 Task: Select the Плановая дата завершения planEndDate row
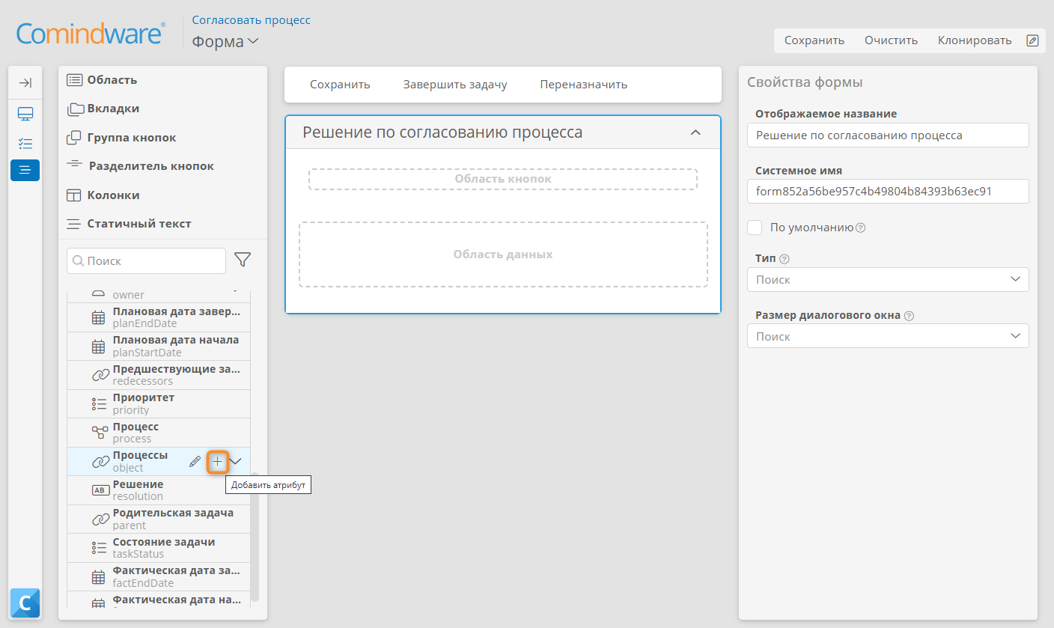pyautogui.click(x=158, y=317)
